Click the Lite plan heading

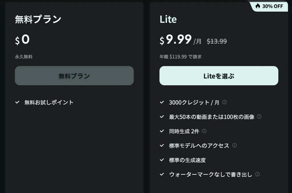coord(168,19)
